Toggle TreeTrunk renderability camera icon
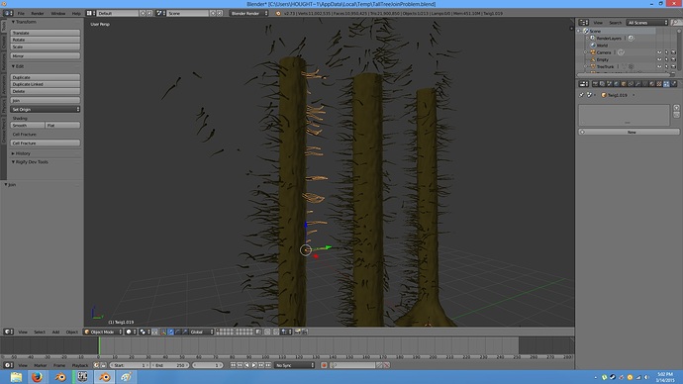 673,66
